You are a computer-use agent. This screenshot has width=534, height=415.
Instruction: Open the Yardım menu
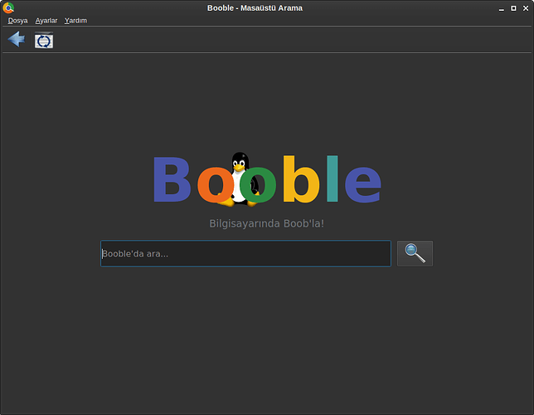pyautogui.click(x=75, y=21)
